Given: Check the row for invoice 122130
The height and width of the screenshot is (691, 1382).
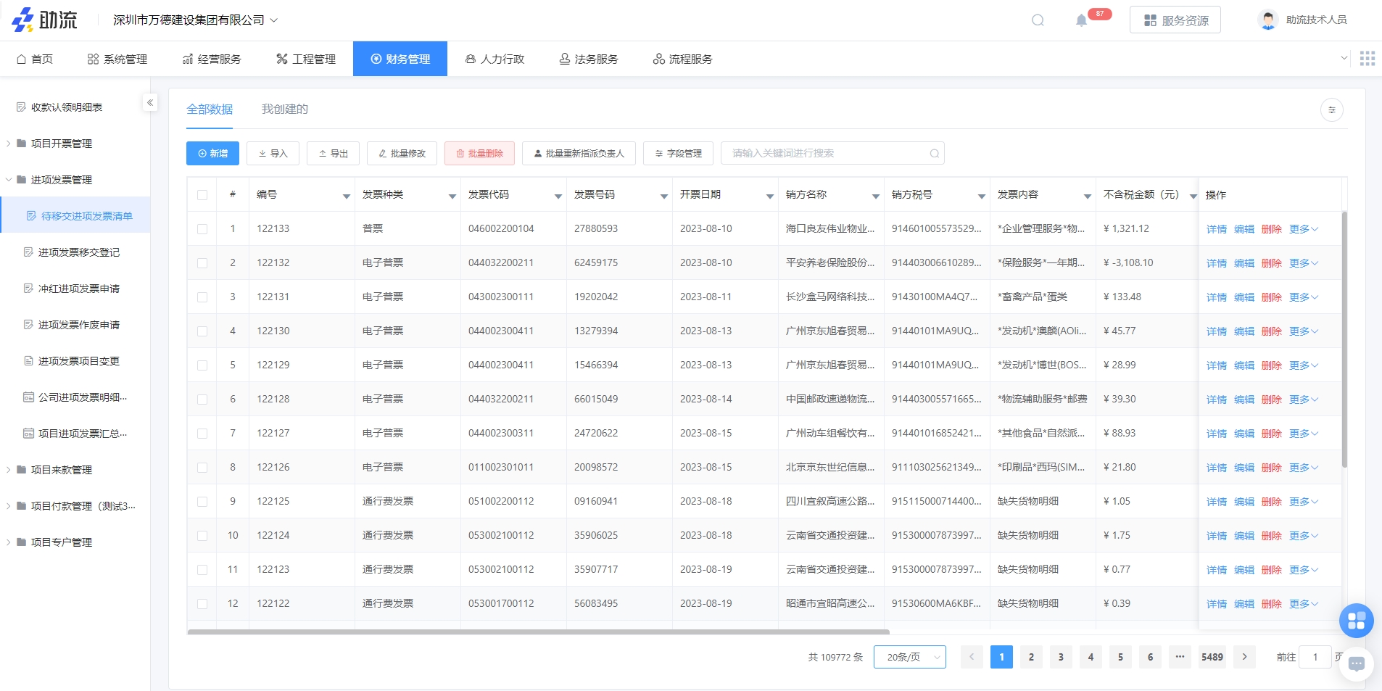Looking at the screenshot, I should tap(202, 331).
